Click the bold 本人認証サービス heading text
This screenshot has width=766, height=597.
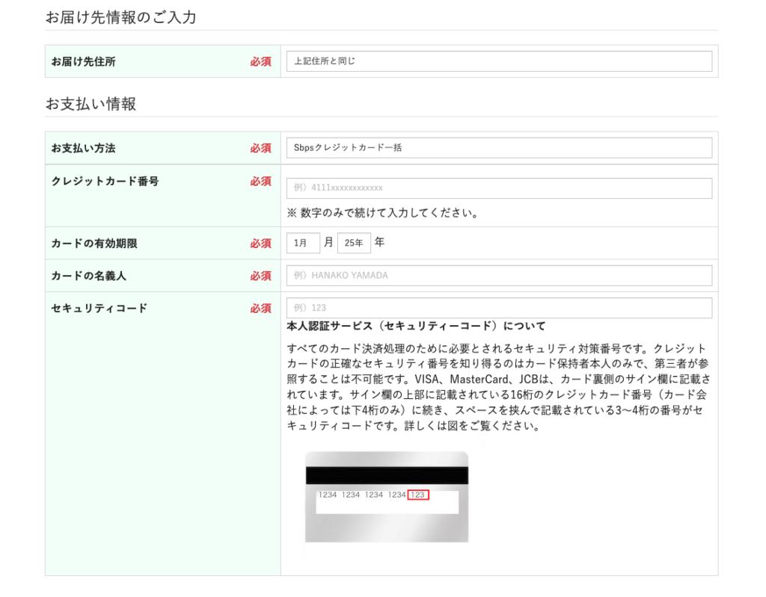pyautogui.click(x=416, y=327)
